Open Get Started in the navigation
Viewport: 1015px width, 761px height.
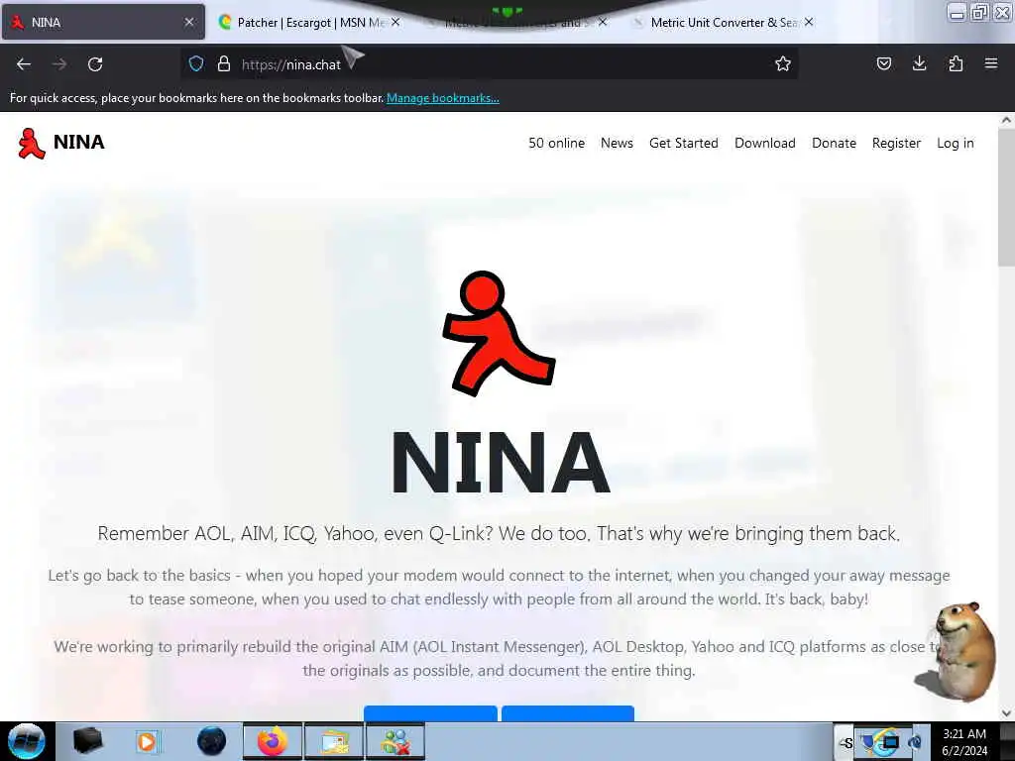pos(684,143)
